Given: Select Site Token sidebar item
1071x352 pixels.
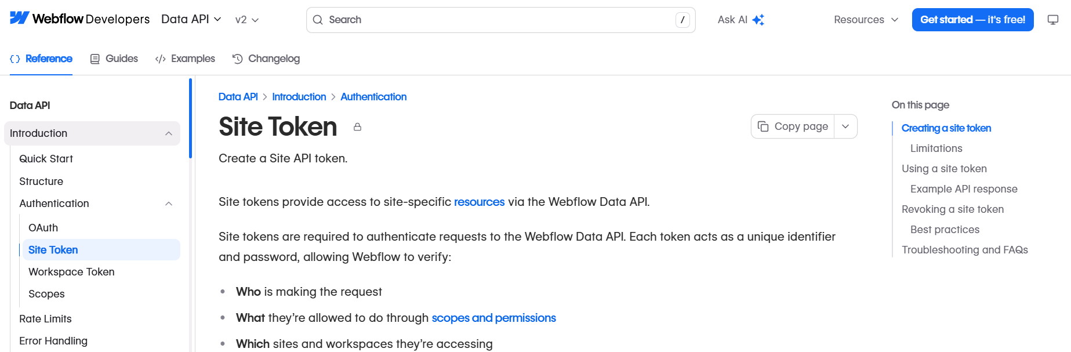Looking at the screenshot, I should 101,250.
